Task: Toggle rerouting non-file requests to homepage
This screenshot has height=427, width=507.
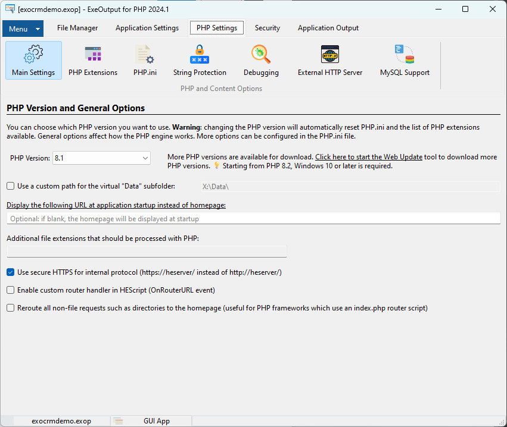Action: (x=10, y=307)
